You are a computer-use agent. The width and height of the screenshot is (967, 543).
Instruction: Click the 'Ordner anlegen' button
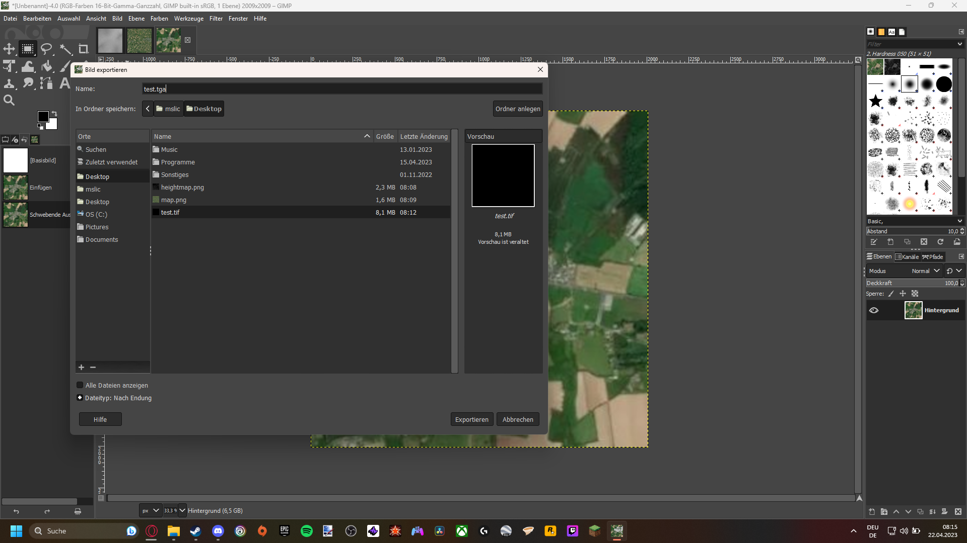tap(517, 109)
